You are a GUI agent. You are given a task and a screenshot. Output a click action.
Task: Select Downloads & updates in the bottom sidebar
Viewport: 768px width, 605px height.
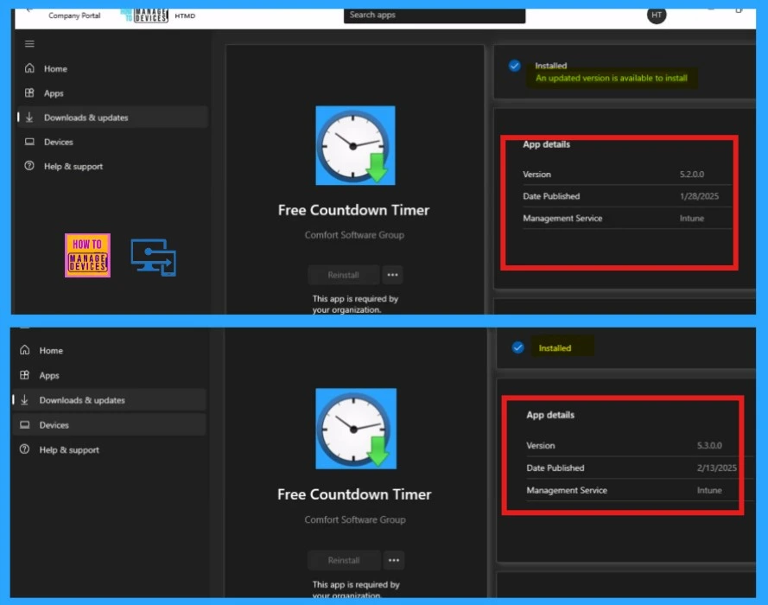(109, 400)
